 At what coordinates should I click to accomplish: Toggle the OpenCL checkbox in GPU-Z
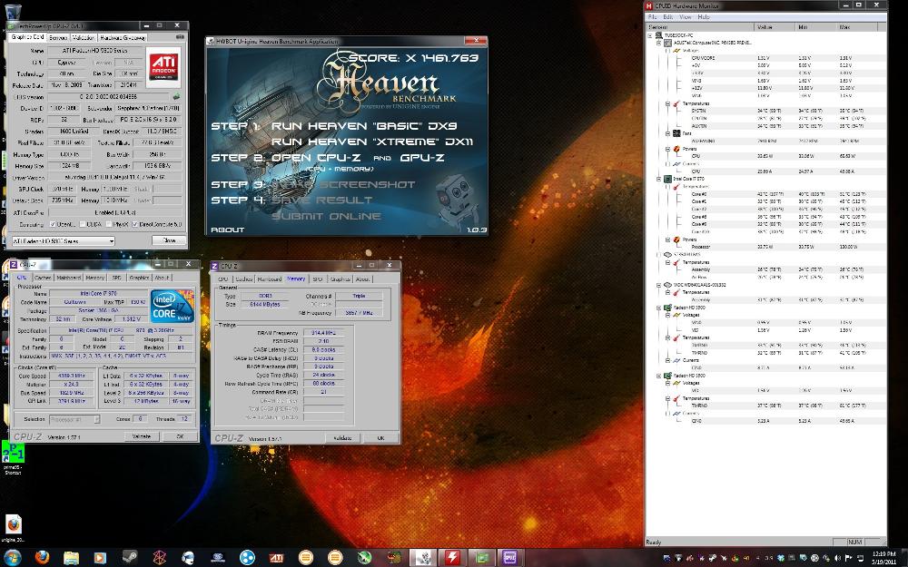(x=53, y=224)
